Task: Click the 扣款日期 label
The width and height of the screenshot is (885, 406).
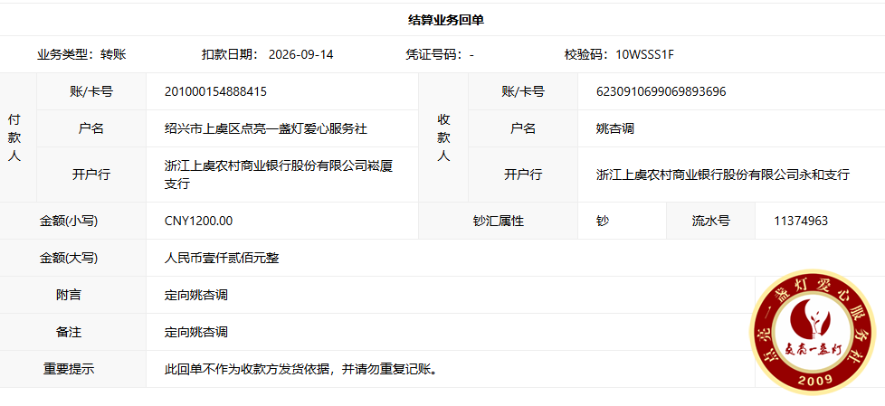Action: (x=230, y=54)
